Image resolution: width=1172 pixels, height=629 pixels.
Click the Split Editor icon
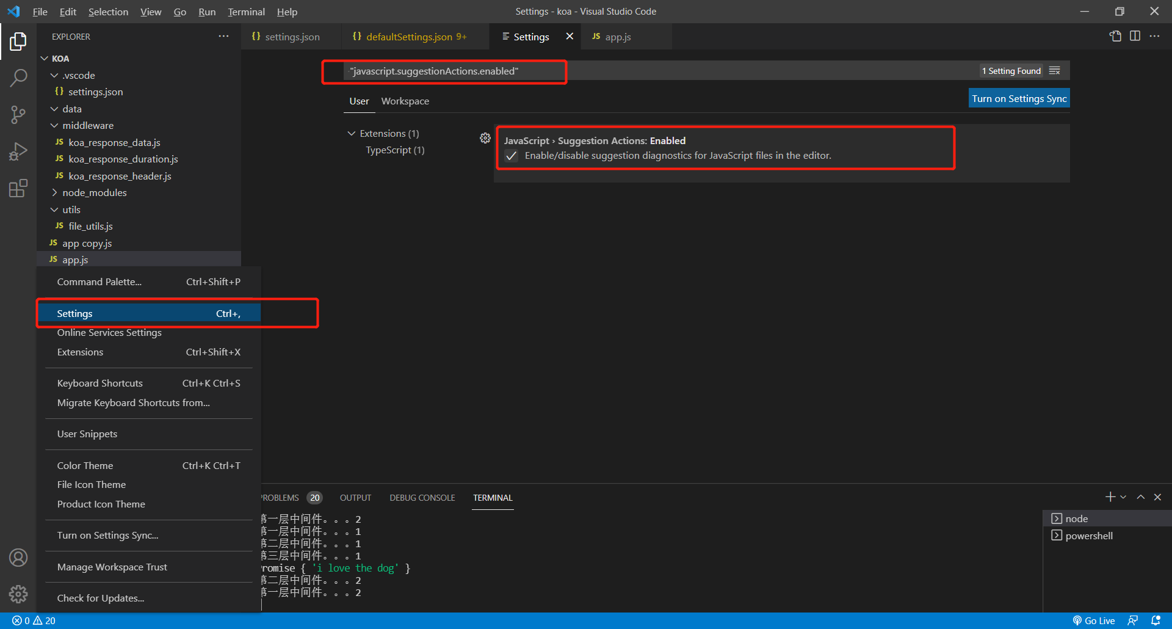coord(1135,36)
